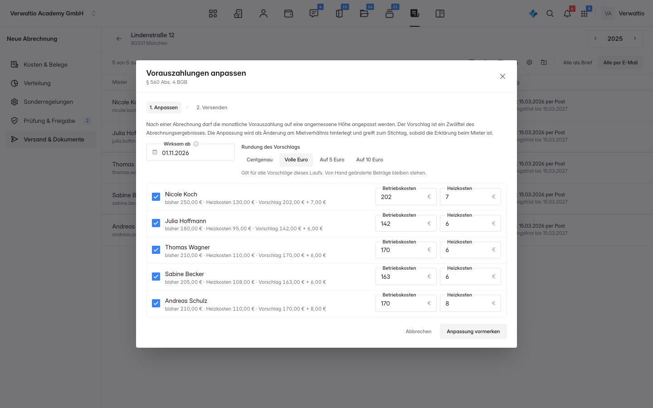Uncheck the Julia Hoffmann checkbox
653x408 pixels.
click(156, 223)
